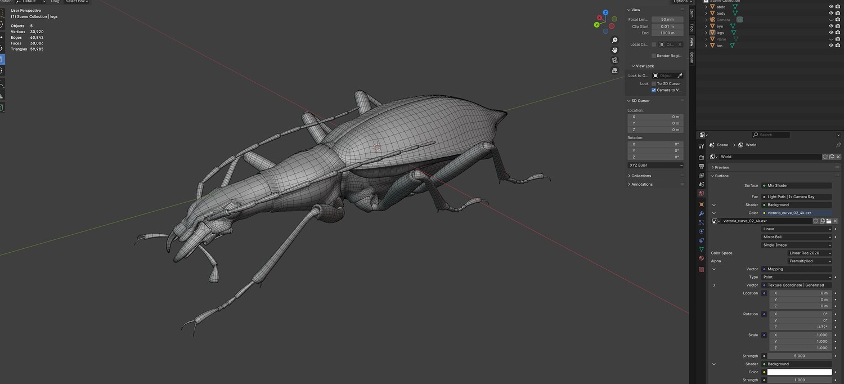
Task: Toggle render visibility camera icon for ten
Action: click(838, 46)
